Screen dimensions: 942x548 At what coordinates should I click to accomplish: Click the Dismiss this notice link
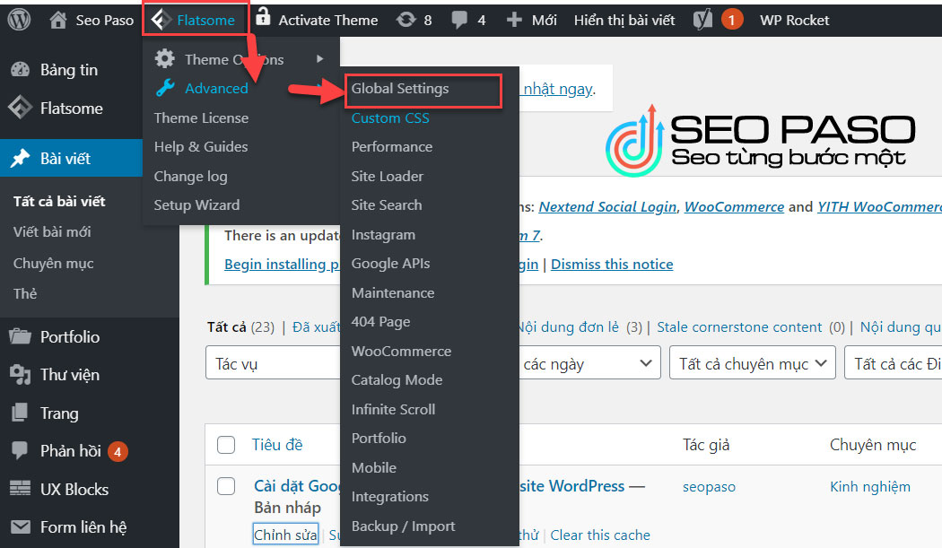click(x=612, y=265)
